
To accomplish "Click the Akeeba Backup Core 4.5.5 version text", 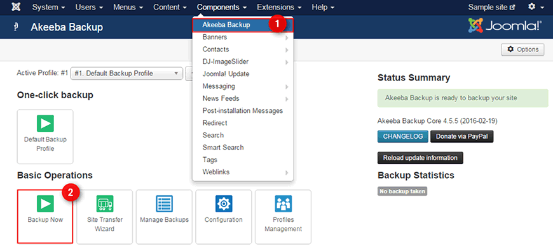I will tap(437, 121).
